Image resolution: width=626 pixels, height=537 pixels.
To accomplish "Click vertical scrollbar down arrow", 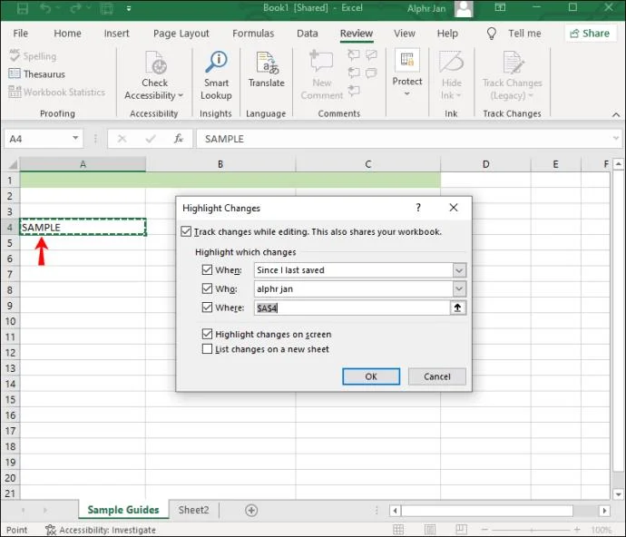I will 618,494.
